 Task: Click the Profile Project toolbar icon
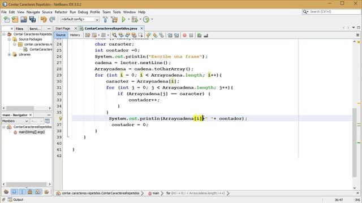146,20
